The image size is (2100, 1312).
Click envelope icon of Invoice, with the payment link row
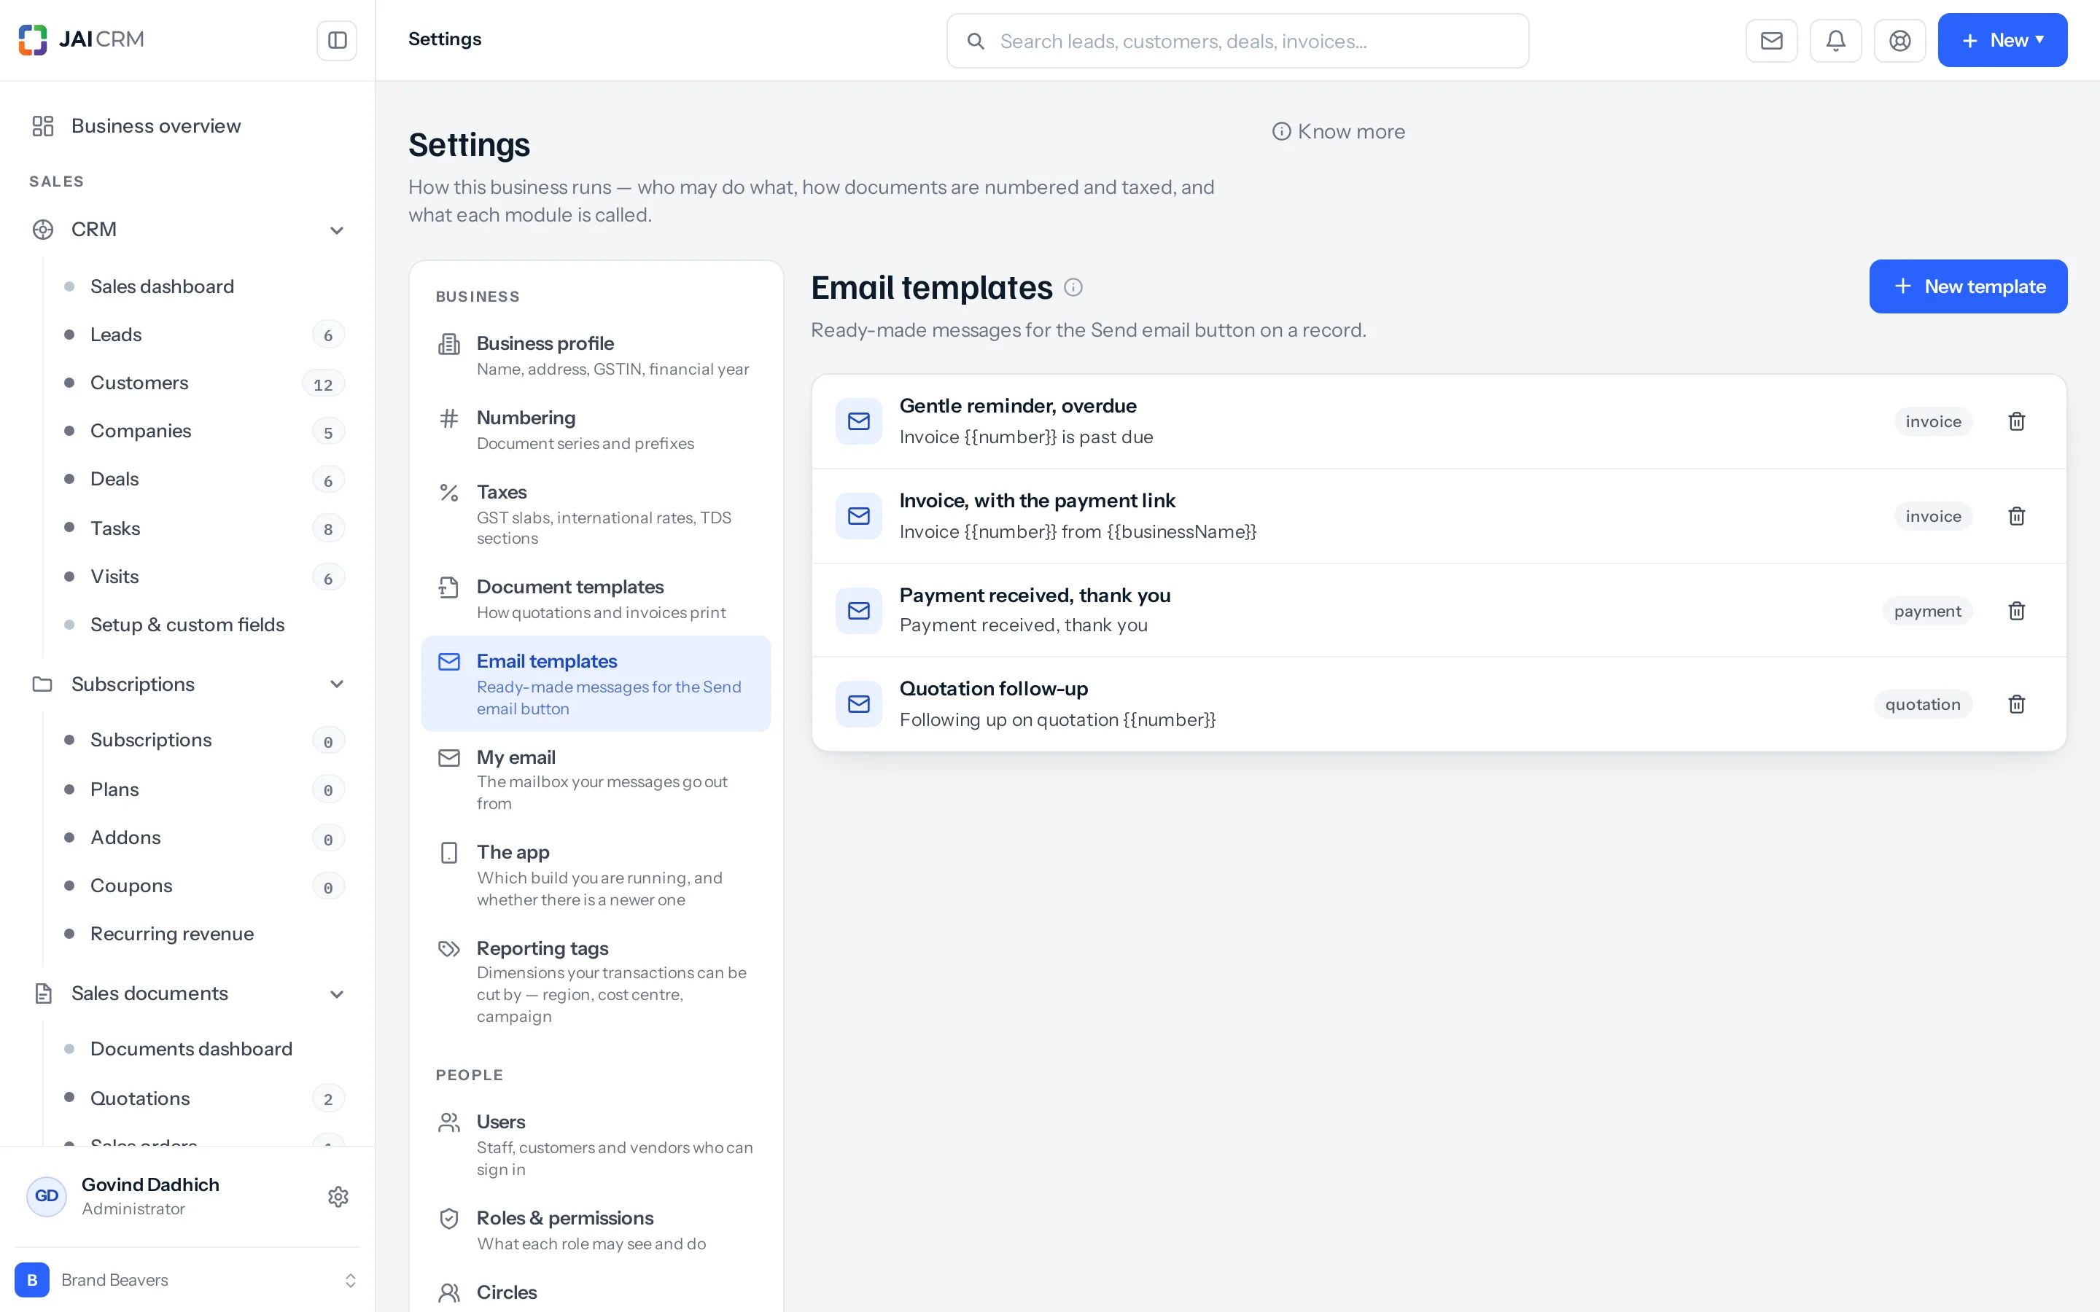tap(859, 516)
